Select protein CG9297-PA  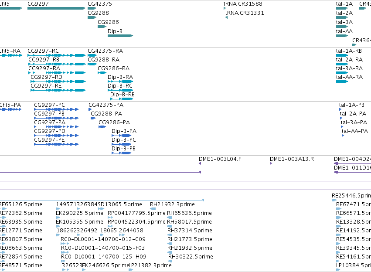[56, 127]
